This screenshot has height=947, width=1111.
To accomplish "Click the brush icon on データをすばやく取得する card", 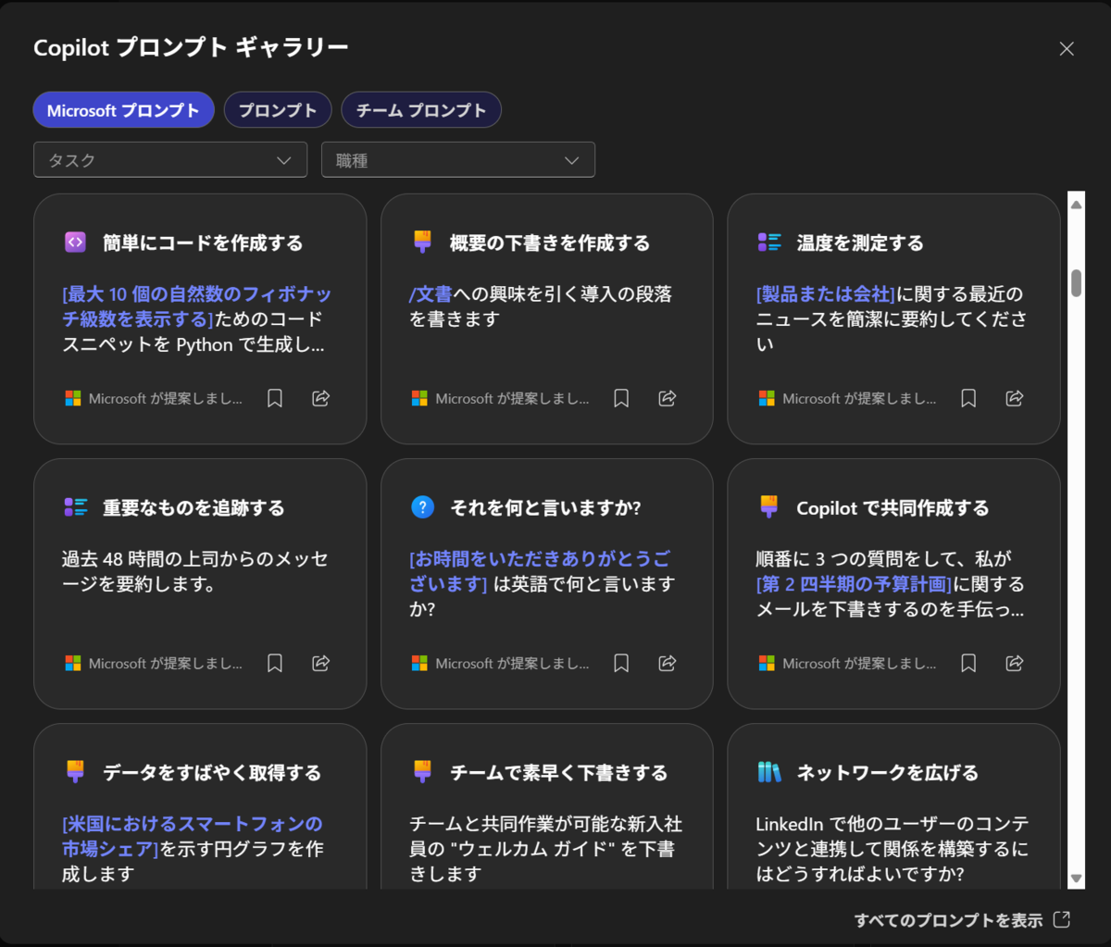I will 75,772.
